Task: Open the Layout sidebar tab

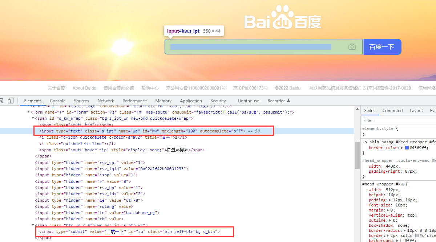Action: click(x=416, y=111)
